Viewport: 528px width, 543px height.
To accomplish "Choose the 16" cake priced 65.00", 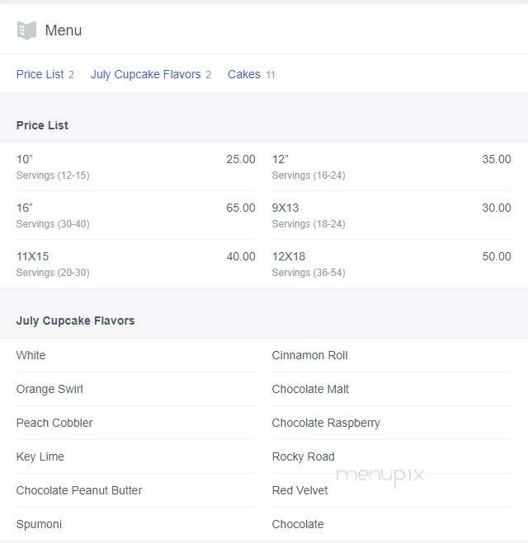I will pyautogui.click(x=136, y=215).
